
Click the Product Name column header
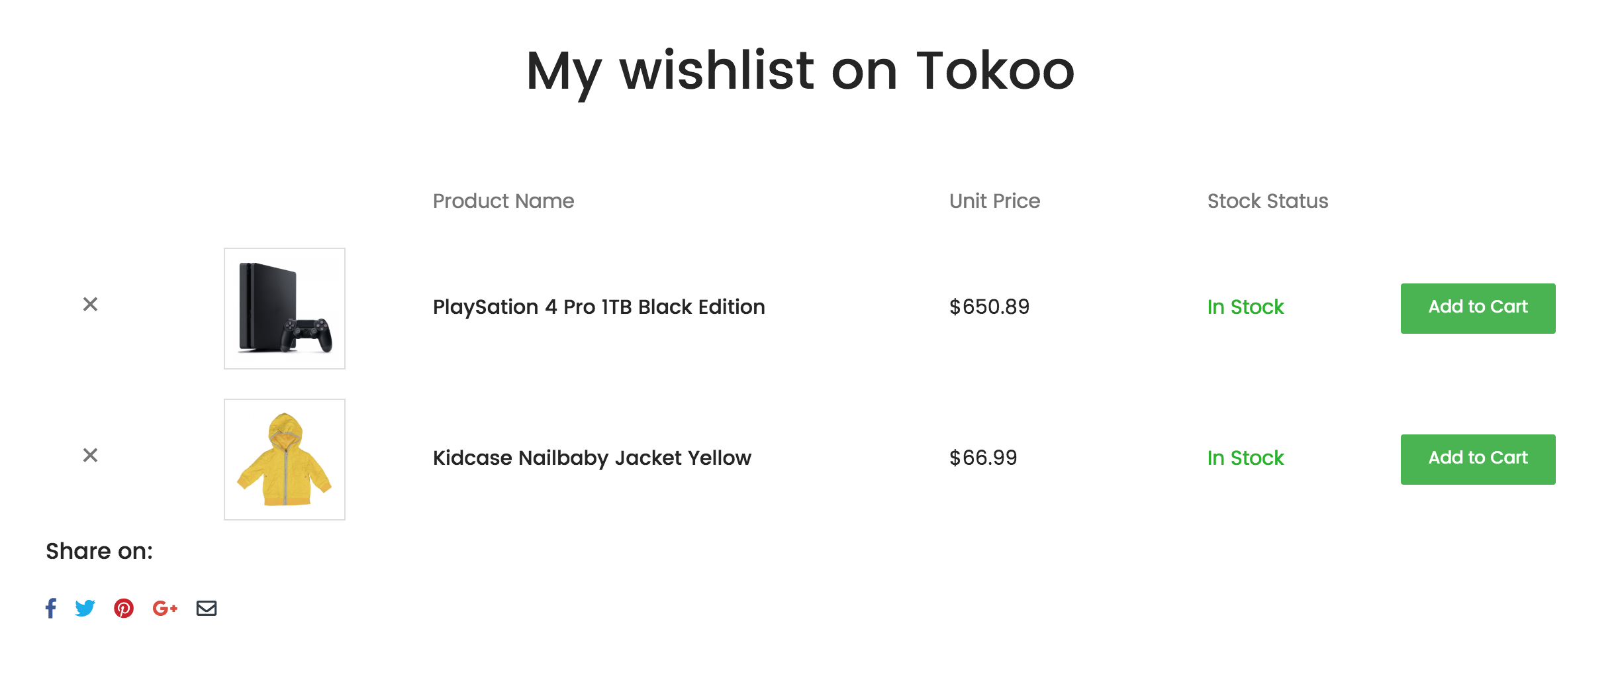503,201
